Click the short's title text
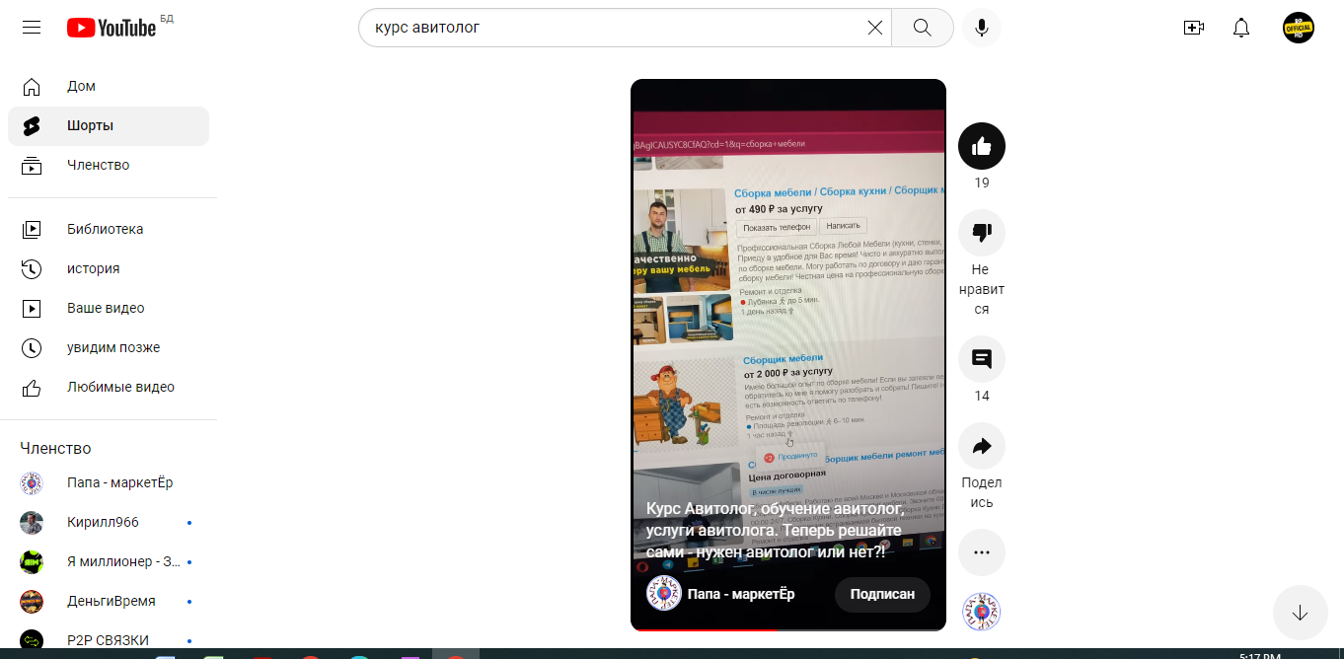 (x=773, y=530)
